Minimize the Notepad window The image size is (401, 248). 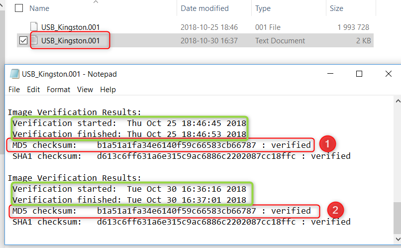pyautogui.click(x=330, y=74)
